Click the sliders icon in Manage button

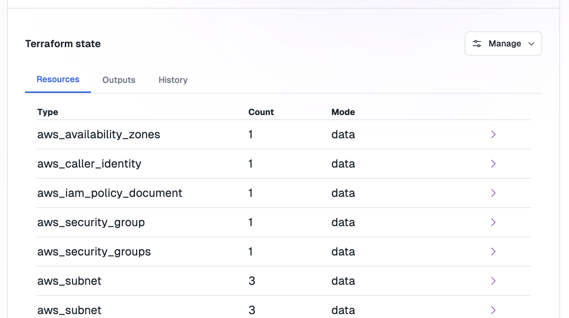coord(477,44)
